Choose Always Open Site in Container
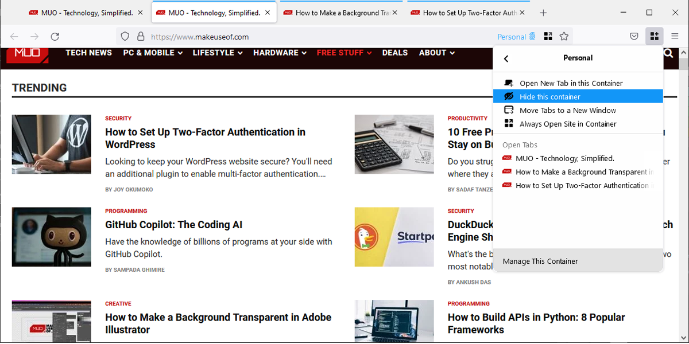 pyautogui.click(x=578, y=124)
